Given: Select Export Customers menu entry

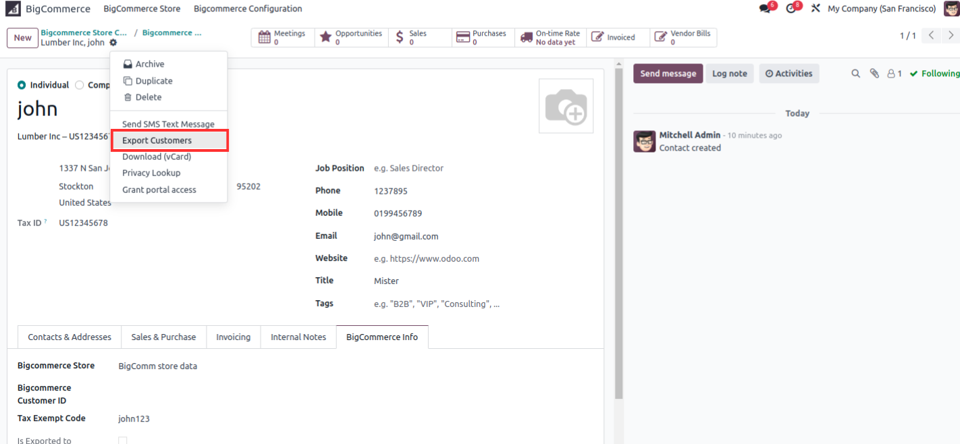Looking at the screenshot, I should tap(169, 140).
